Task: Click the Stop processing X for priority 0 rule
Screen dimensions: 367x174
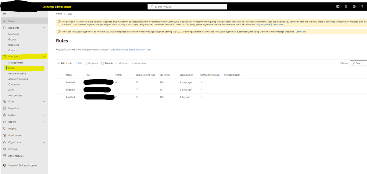Action: pyautogui.click(x=137, y=82)
